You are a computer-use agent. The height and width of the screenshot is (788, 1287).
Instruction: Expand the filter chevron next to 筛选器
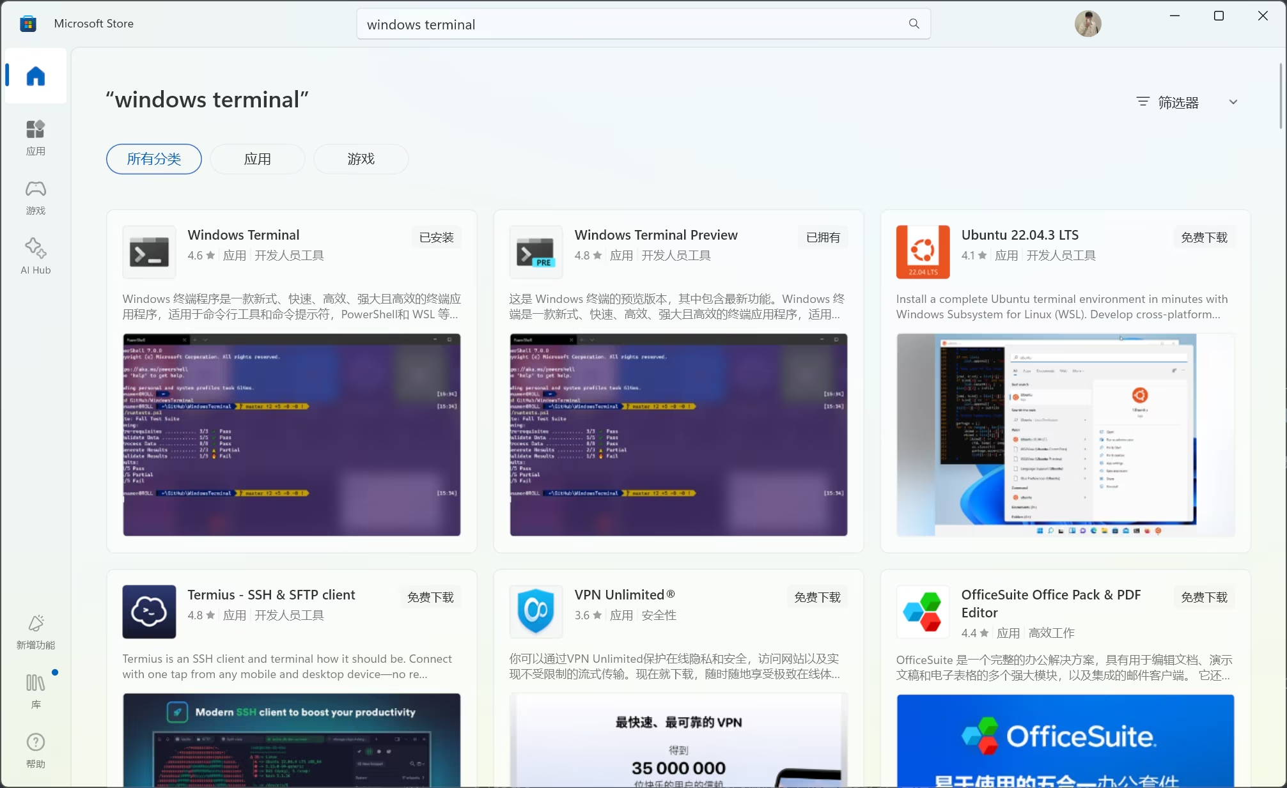(1234, 102)
